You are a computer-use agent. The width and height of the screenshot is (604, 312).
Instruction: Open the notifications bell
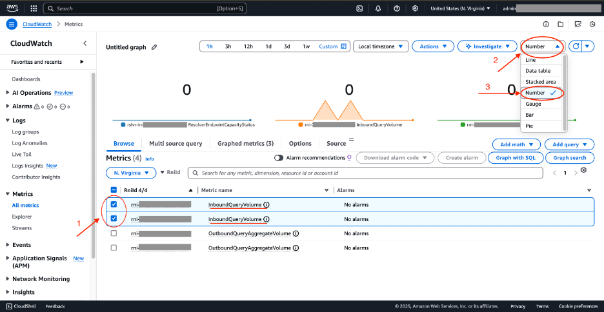coord(378,8)
